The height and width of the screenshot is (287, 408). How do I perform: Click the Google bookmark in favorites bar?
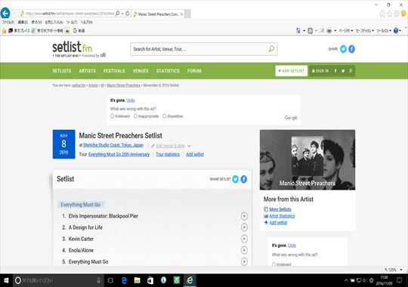pyautogui.click(x=79, y=31)
